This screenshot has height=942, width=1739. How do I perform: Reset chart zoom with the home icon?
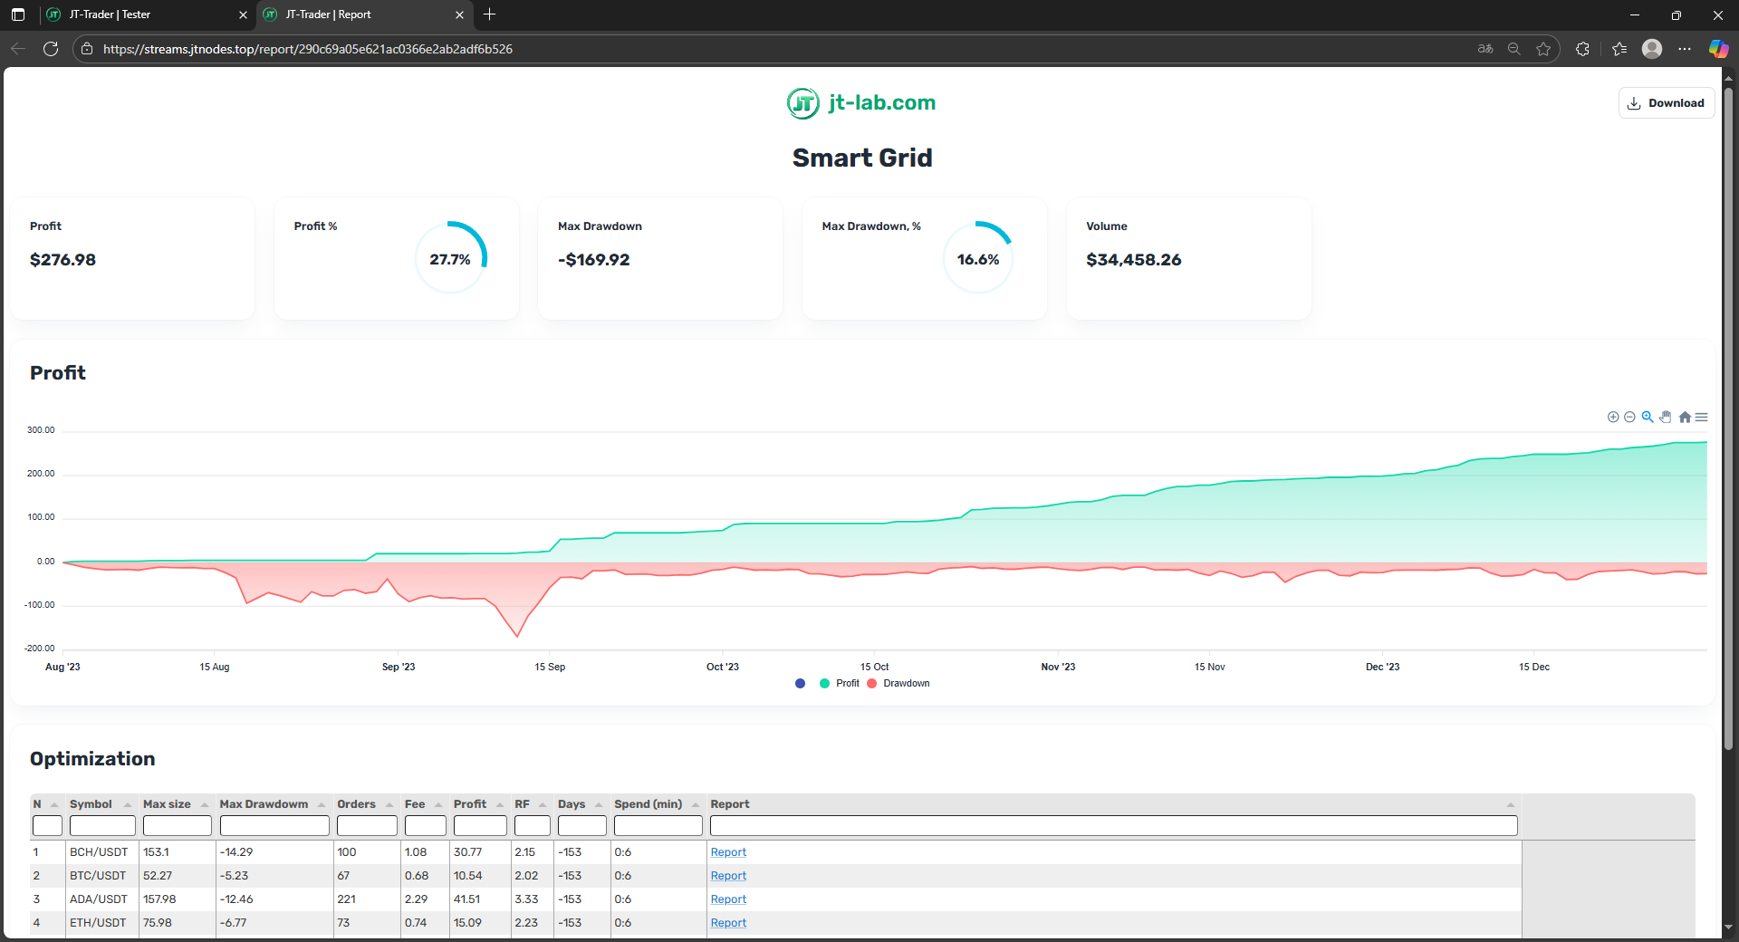(x=1685, y=417)
